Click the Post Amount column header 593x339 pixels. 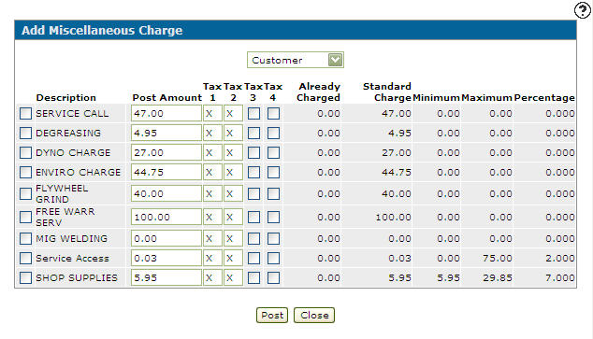pyautogui.click(x=167, y=98)
